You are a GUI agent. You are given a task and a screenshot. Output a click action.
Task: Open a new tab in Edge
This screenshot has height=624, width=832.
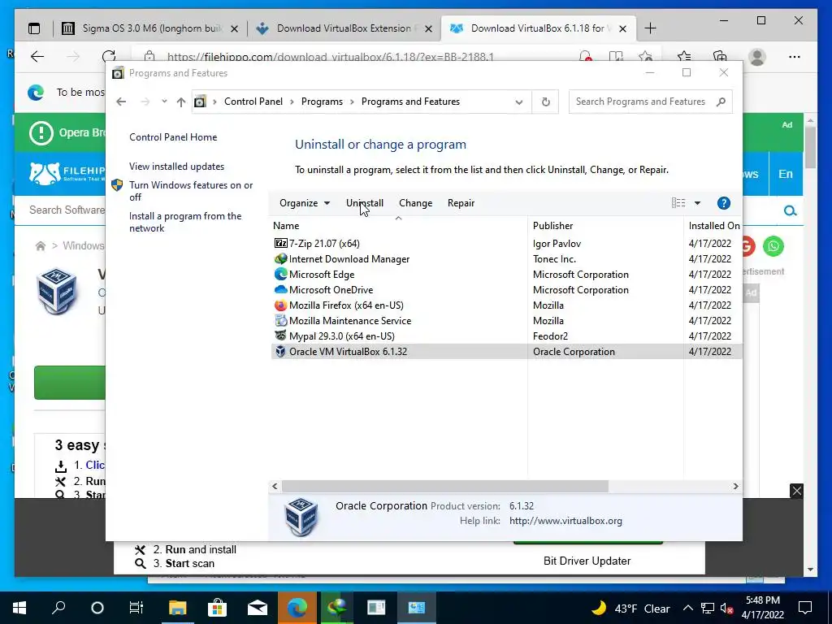click(x=650, y=28)
